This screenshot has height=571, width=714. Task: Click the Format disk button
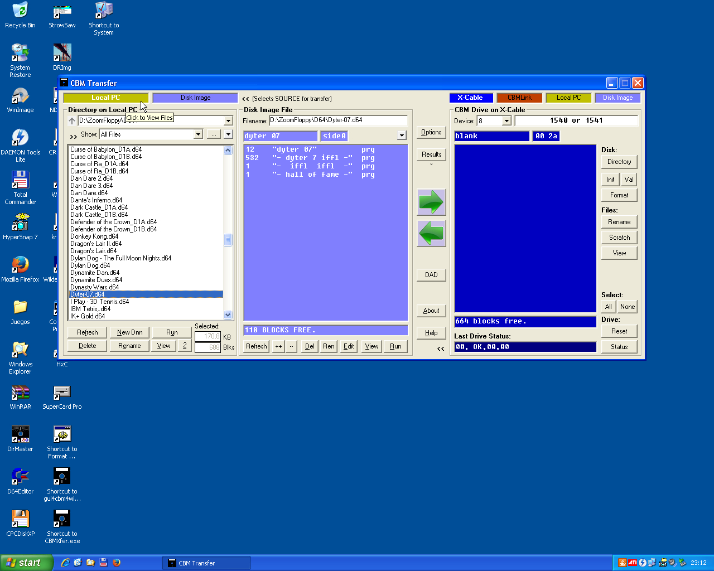click(619, 195)
